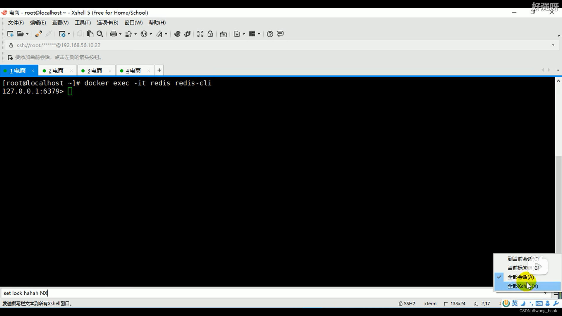Launch Xftp via the swirl icon
The image size is (562, 316).
point(177,34)
